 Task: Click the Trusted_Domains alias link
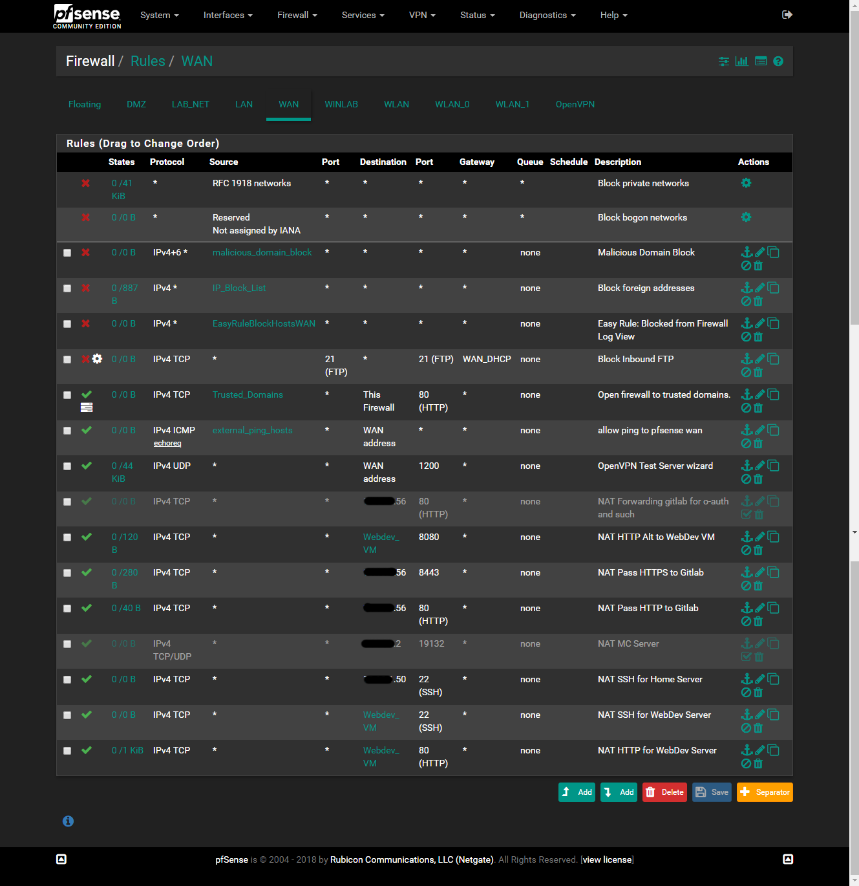(x=248, y=394)
